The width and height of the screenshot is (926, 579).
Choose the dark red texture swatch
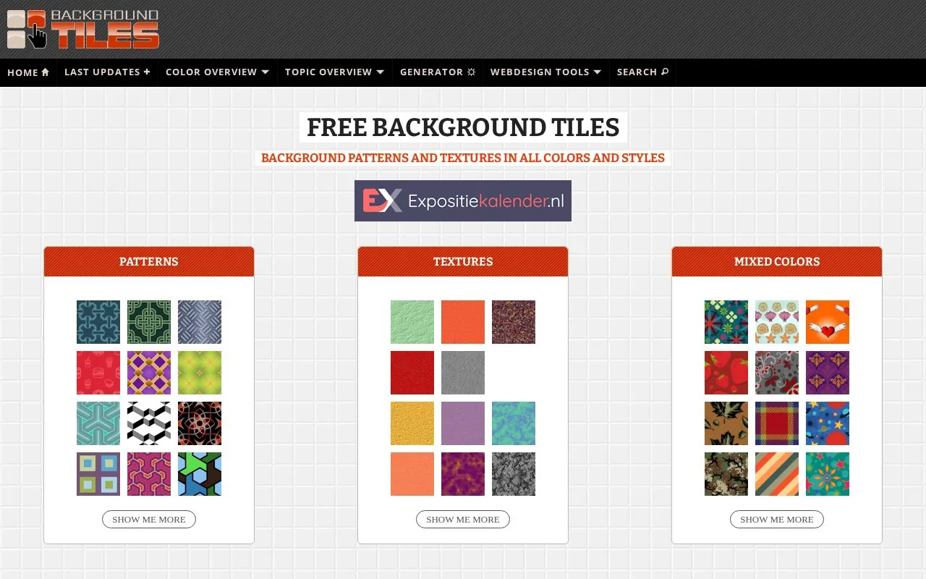412,373
